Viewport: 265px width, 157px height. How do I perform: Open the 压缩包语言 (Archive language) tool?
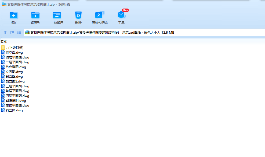(100, 15)
